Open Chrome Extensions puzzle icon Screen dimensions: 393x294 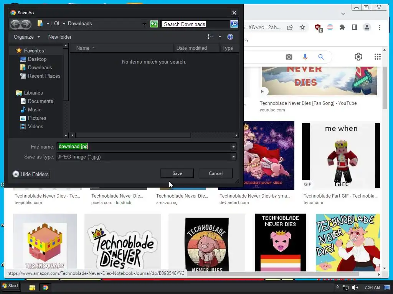pos(342,27)
